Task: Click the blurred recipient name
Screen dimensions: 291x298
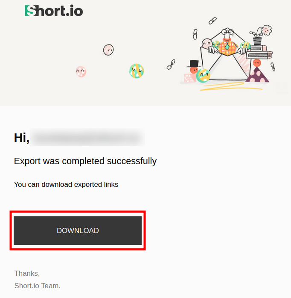Action: (x=87, y=138)
